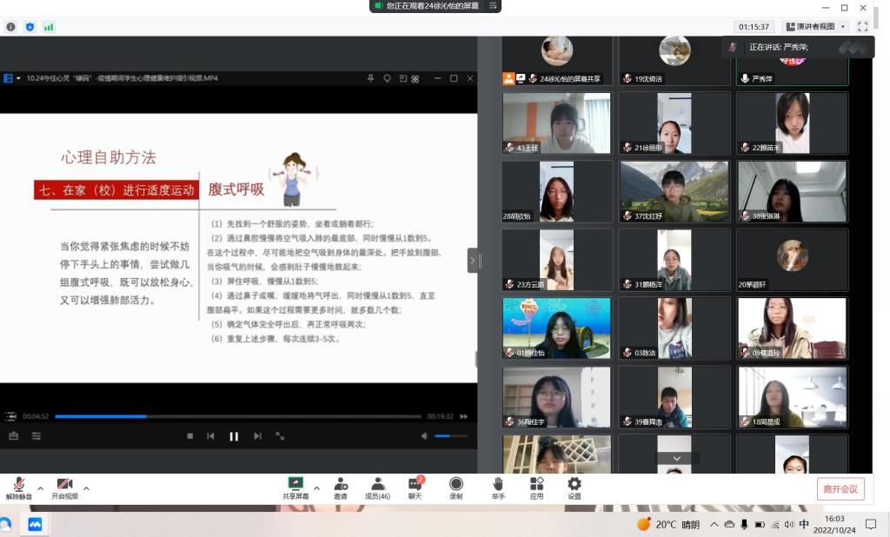Collapse the participant video panel handle
Image resolution: width=890 pixels, height=537 pixels.
tap(473, 260)
